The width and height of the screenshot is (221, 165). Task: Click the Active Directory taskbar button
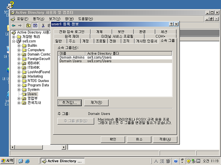(x=63, y=161)
